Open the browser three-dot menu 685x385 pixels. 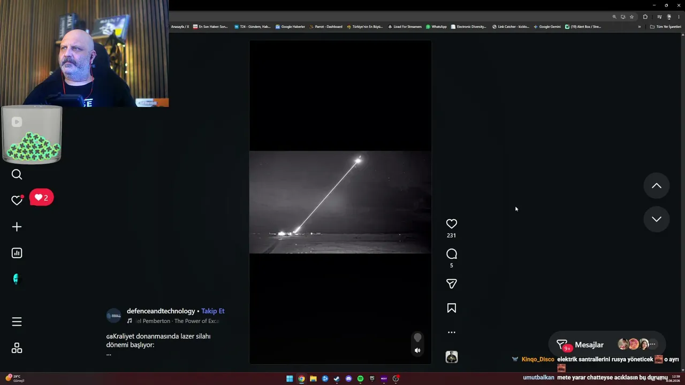679,17
